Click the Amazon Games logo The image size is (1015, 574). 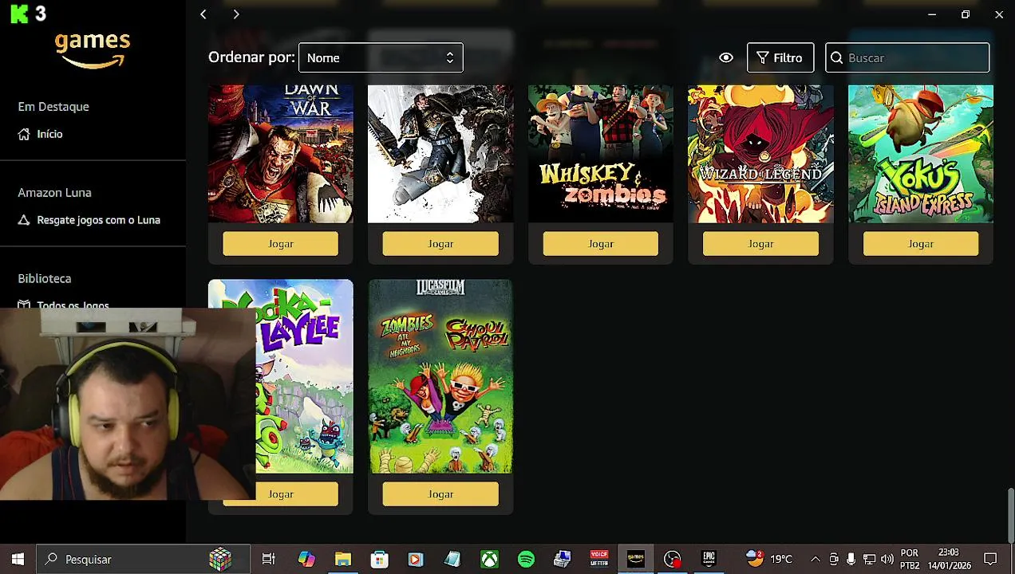[x=93, y=49]
